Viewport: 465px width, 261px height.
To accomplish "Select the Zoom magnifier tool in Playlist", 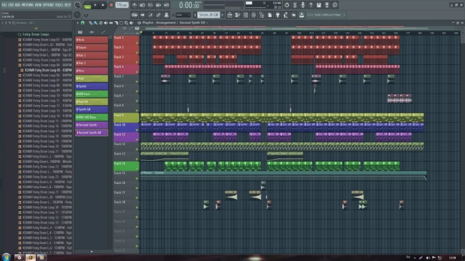I will click(127, 22).
